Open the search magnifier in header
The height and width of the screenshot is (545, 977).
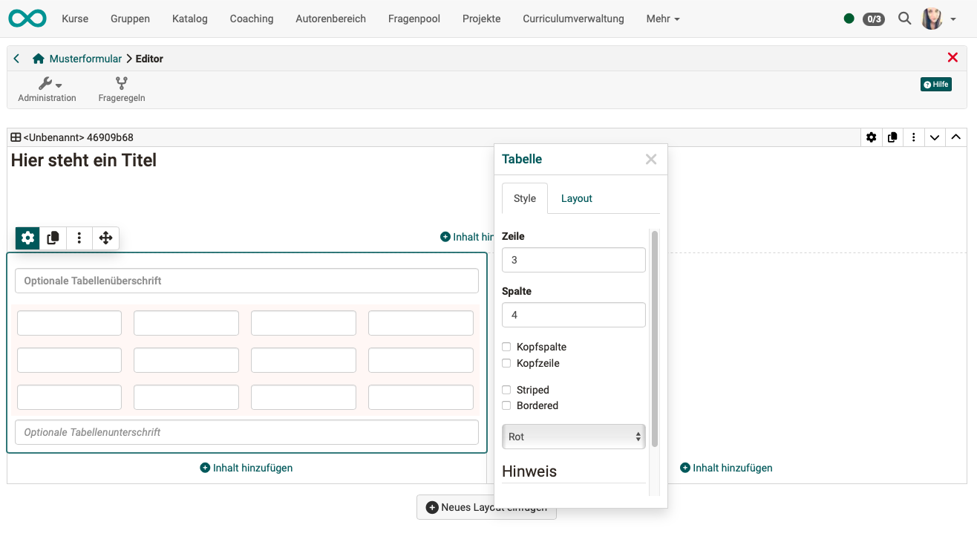pos(904,19)
